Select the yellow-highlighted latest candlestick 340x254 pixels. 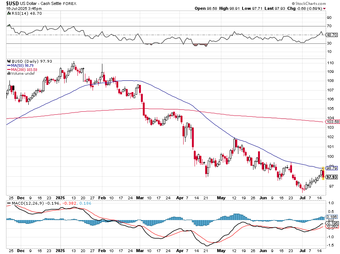click(323, 173)
